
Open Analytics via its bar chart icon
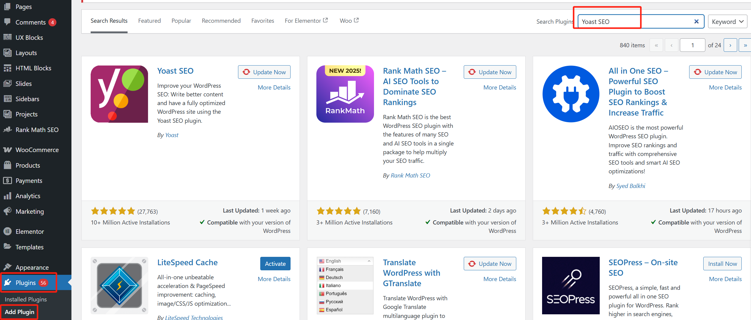click(x=8, y=196)
